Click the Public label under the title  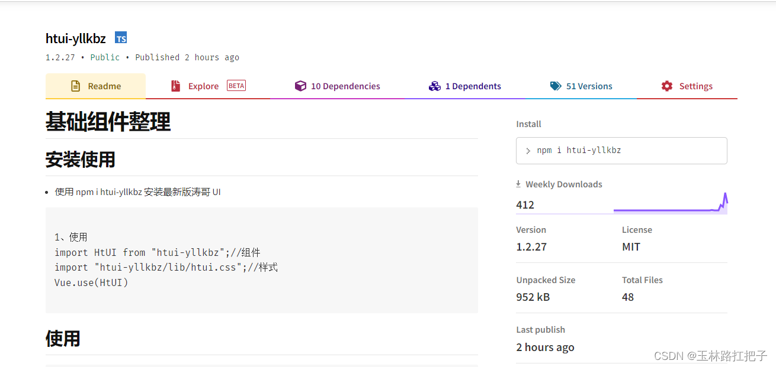tap(105, 57)
